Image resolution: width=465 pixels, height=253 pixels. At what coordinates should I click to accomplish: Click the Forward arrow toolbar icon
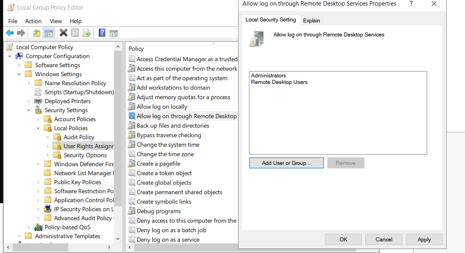pyautogui.click(x=21, y=33)
